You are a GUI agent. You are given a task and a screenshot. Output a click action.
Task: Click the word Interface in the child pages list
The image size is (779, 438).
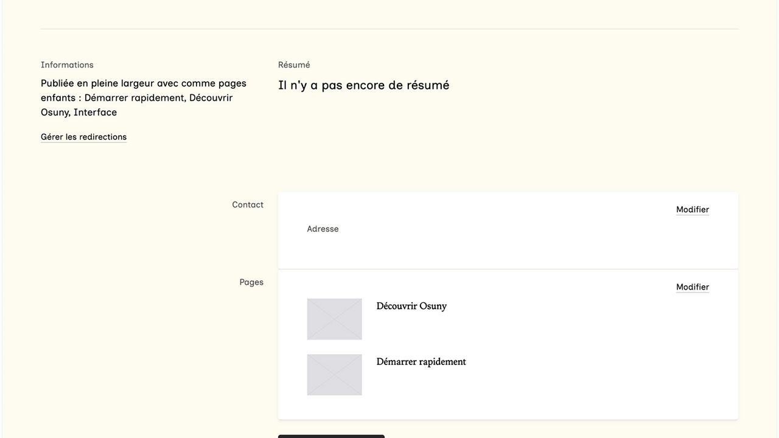pyautogui.click(x=95, y=113)
